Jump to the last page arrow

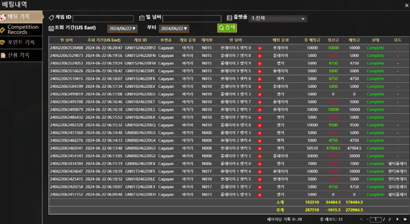coord(405,219)
